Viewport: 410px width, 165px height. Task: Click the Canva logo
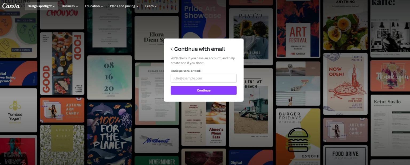pos(11,6)
